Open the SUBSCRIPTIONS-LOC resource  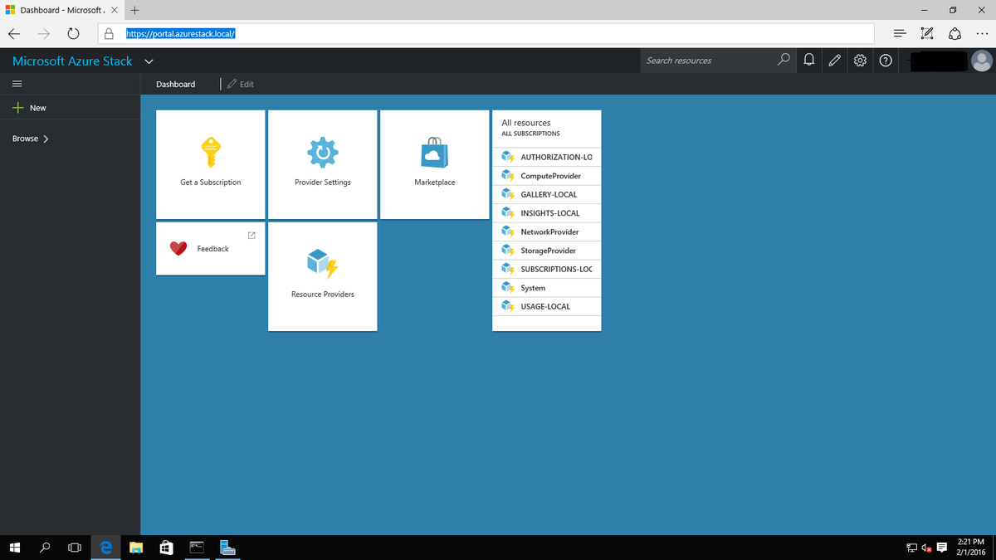tap(547, 269)
